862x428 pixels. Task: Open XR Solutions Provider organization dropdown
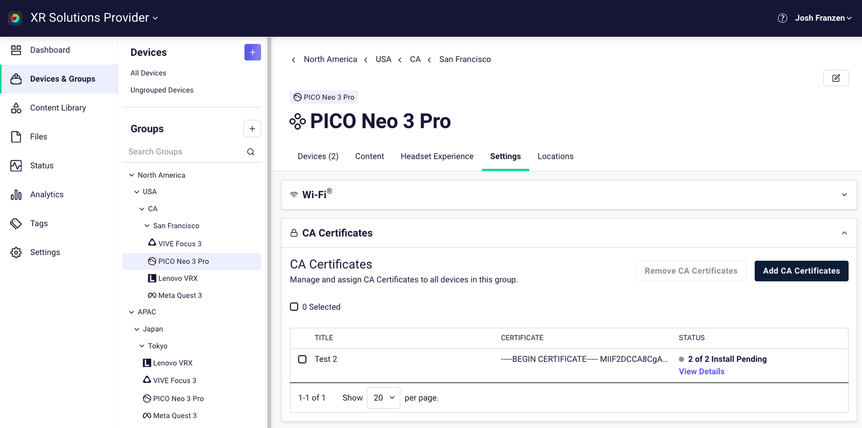pos(94,18)
